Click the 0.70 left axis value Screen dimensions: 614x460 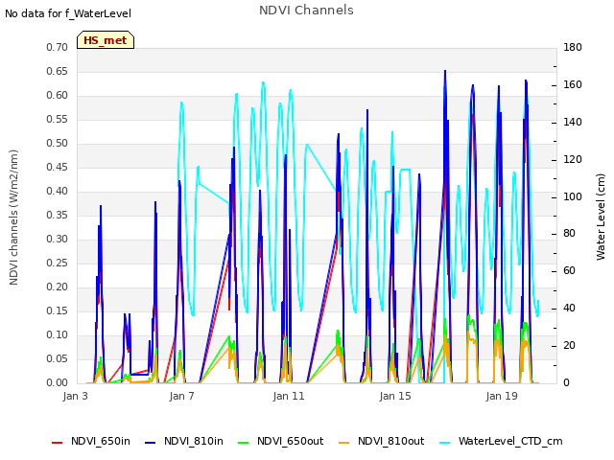58,47
